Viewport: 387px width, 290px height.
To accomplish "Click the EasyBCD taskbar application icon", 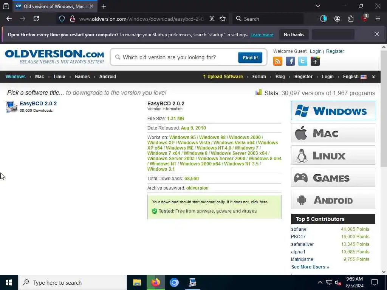I will click(x=192, y=282).
